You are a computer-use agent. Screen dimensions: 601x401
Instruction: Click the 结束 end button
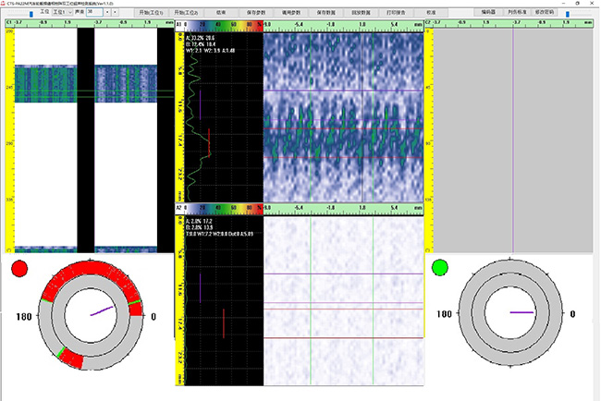(220, 13)
